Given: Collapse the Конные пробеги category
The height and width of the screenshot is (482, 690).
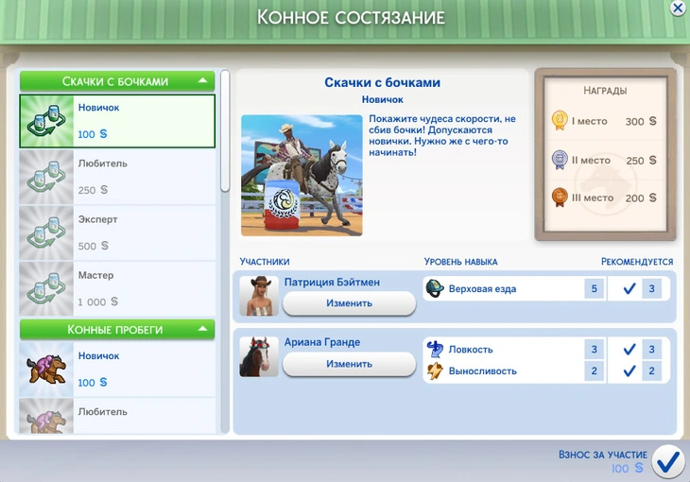Looking at the screenshot, I should (x=202, y=329).
